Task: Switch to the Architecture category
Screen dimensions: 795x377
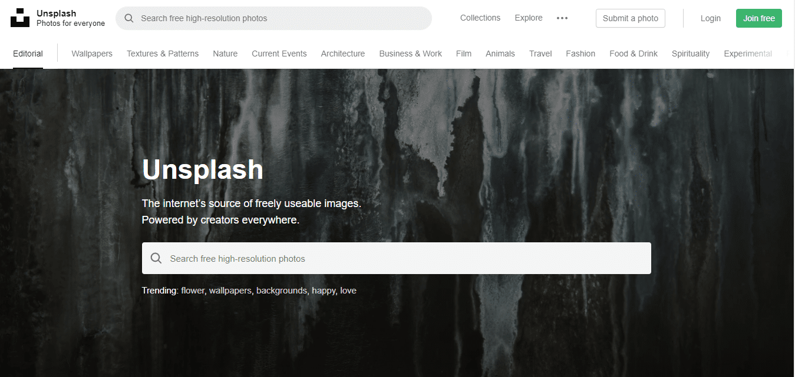Action: (x=343, y=54)
